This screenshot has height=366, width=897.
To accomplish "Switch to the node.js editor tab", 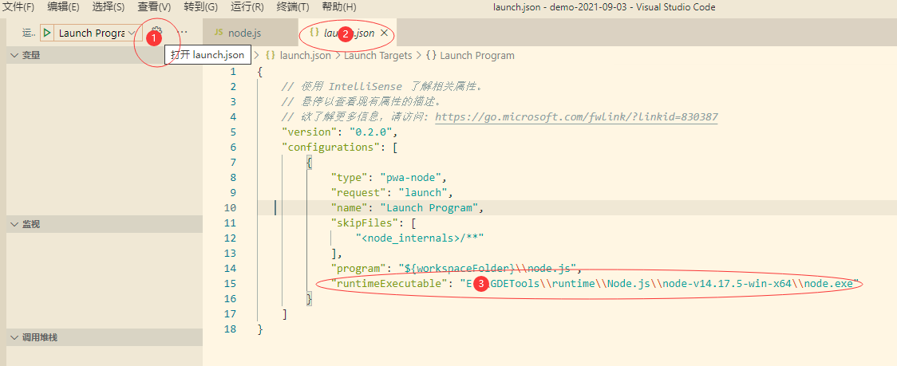I will click(238, 33).
